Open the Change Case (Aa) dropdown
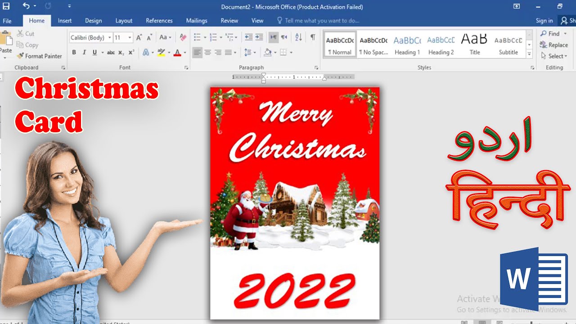The height and width of the screenshot is (324, 576). point(165,38)
